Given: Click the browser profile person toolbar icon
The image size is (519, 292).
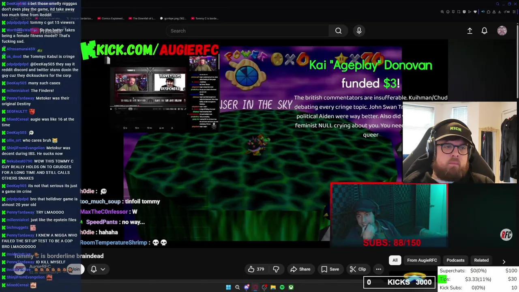Looking at the screenshot, I should click(494, 12).
